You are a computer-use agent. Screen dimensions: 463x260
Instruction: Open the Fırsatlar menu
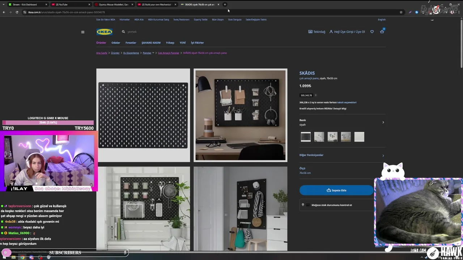point(131,43)
